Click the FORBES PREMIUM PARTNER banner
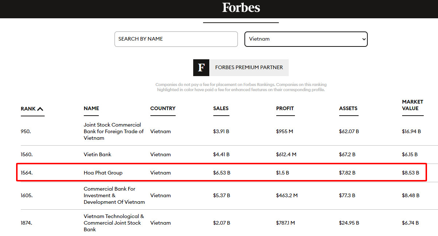438x236 pixels. [x=249, y=67]
